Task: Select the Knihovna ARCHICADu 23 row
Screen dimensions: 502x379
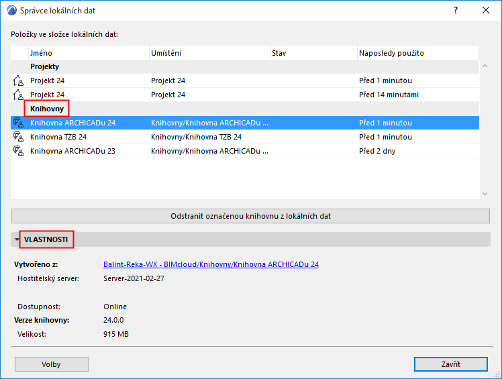Action: coord(245,151)
